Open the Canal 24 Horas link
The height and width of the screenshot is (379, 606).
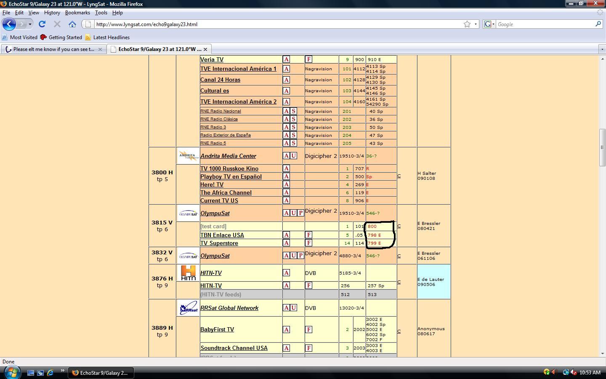tap(220, 80)
